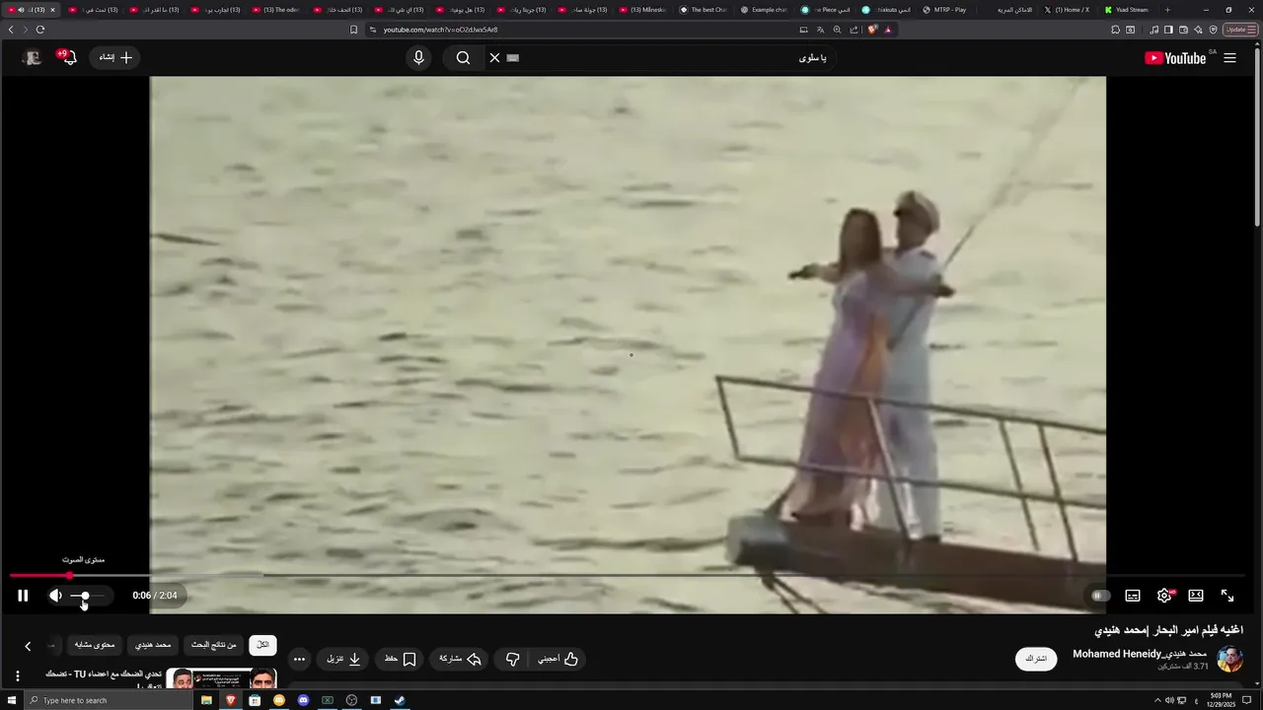
Task: Open a new browser tab
Action: [x=1167, y=10]
